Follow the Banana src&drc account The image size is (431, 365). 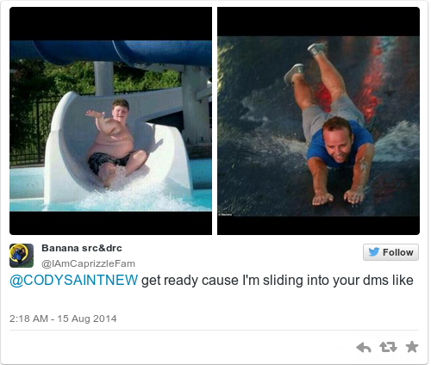(390, 252)
